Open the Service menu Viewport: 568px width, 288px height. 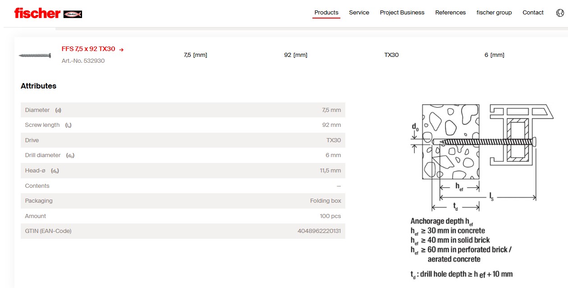click(359, 13)
